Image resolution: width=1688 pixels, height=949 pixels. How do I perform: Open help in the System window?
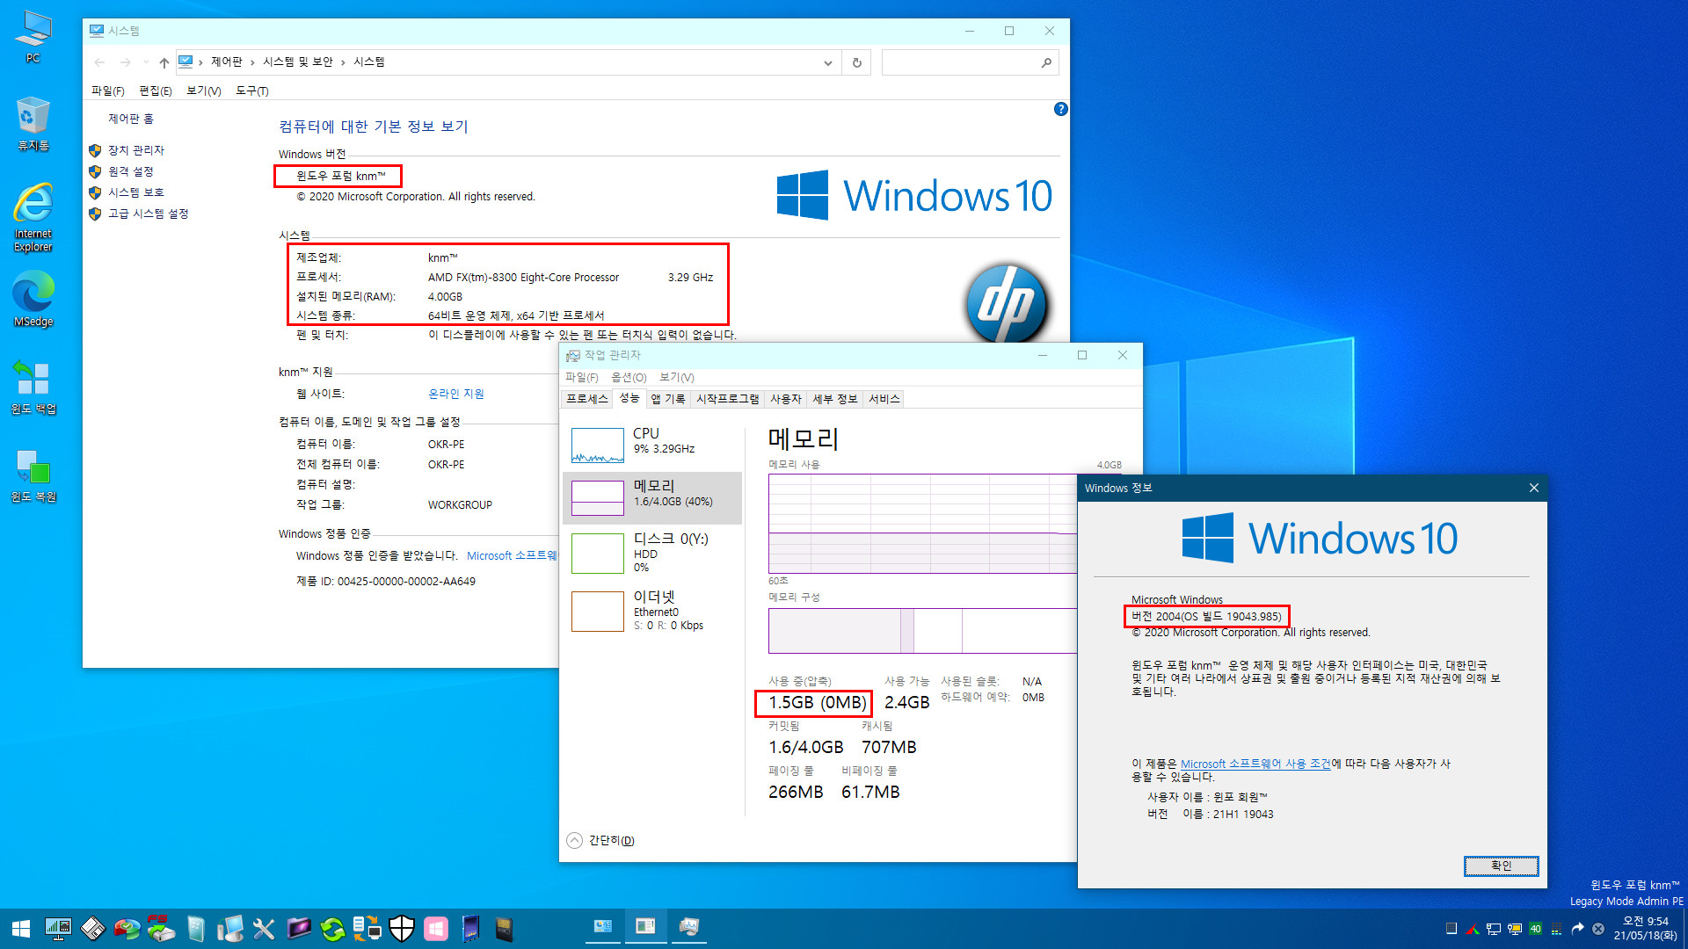[x=1060, y=109]
